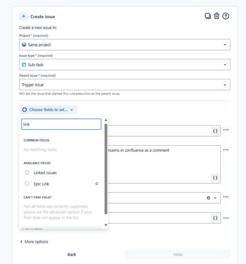Click the field search box containing 'link'
Image resolution: width=246 pixels, height=264 pixels.
coord(61,124)
